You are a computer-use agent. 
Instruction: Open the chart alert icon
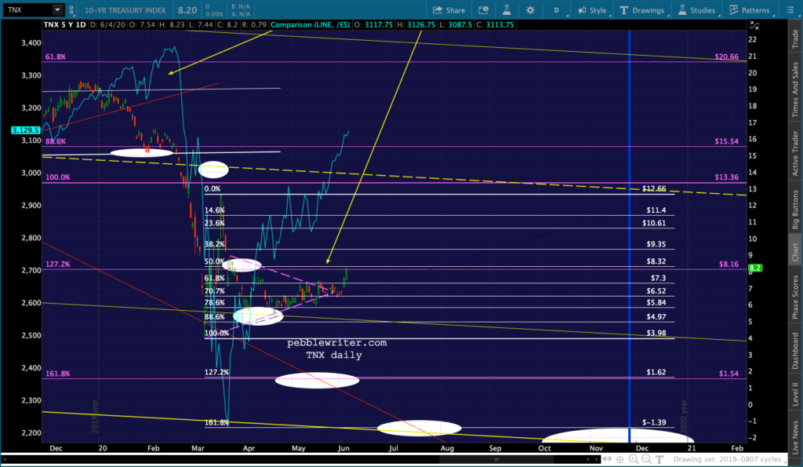(483, 10)
